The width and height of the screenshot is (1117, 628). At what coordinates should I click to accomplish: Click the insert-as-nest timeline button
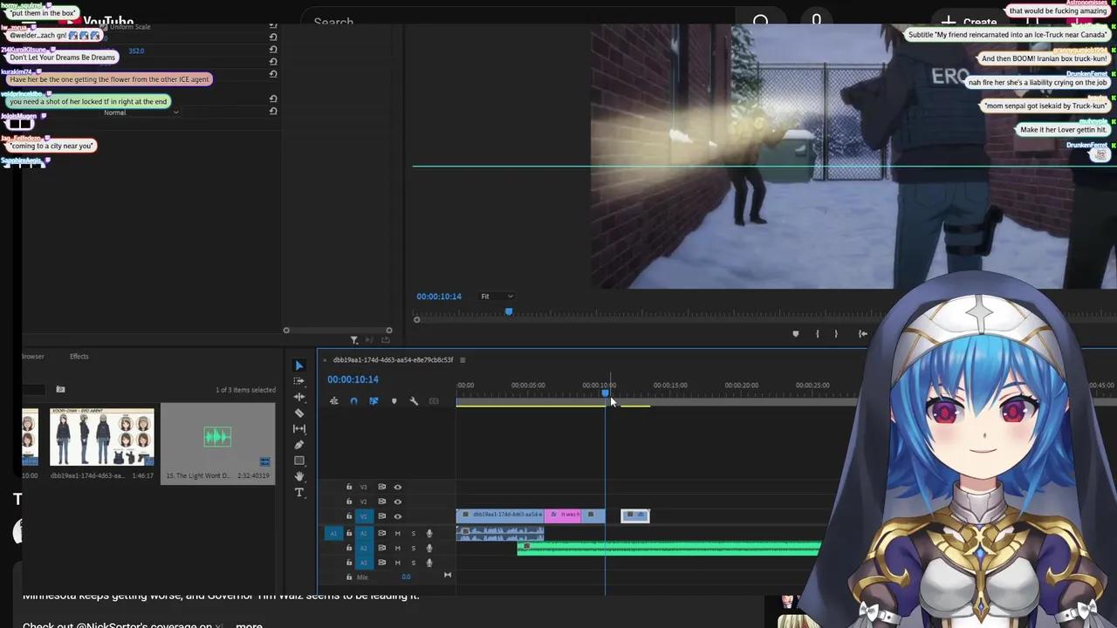[333, 401]
